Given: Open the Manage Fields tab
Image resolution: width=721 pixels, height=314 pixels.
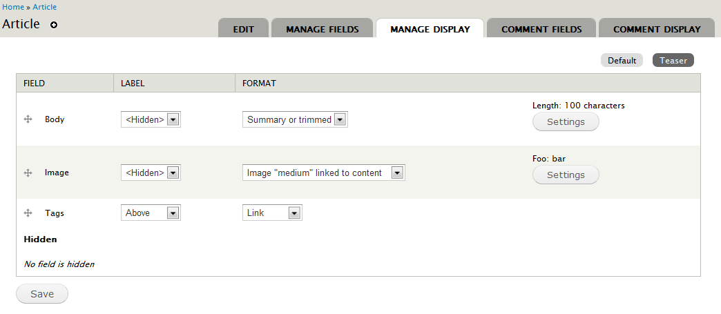Looking at the screenshot, I should tap(322, 29).
